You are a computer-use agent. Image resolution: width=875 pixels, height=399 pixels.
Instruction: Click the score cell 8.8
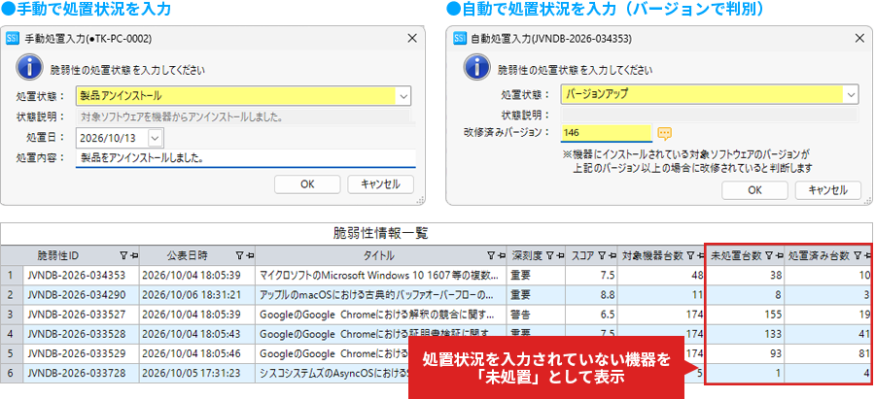click(591, 295)
